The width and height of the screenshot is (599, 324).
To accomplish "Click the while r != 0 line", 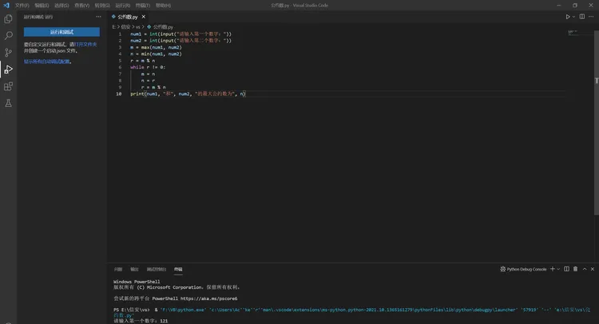I will pos(148,67).
